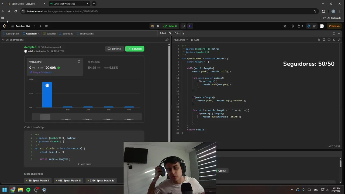Image resolution: width=345 pixels, height=194 pixels.
Task: Go back to All Submissions
Action: 13,40
